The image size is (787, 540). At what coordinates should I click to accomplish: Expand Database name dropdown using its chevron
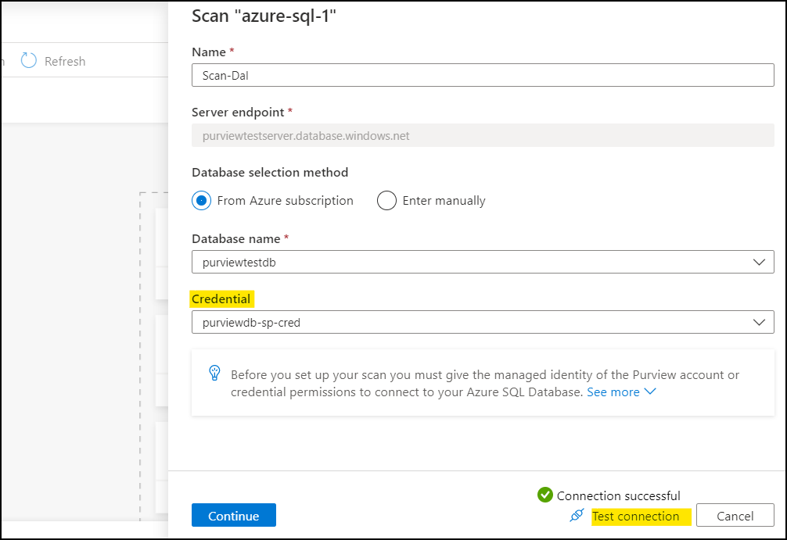pyautogui.click(x=759, y=263)
